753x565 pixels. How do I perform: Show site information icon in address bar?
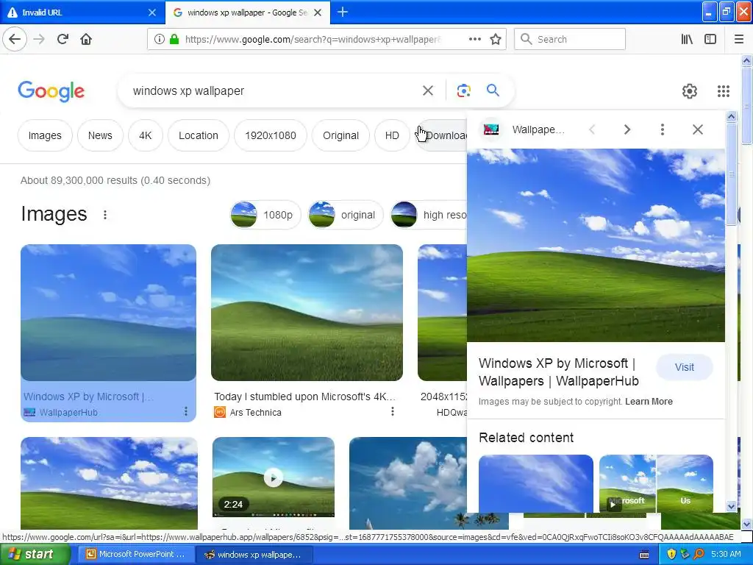pos(159,40)
